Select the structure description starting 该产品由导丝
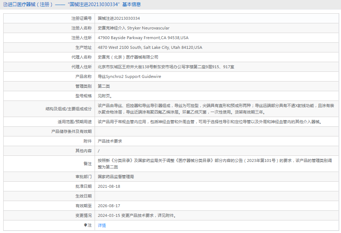Viewport: 341px width, 233px height. coord(216,109)
